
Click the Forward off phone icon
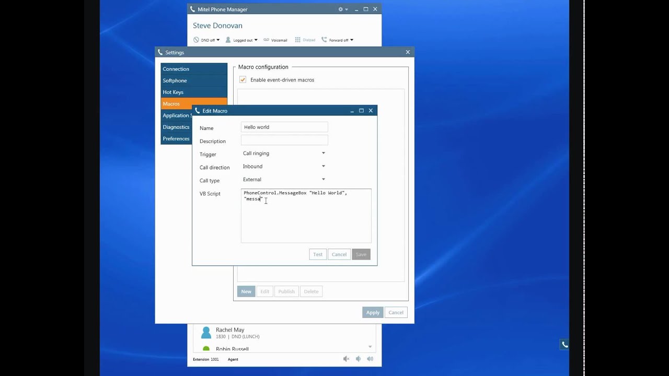point(324,40)
